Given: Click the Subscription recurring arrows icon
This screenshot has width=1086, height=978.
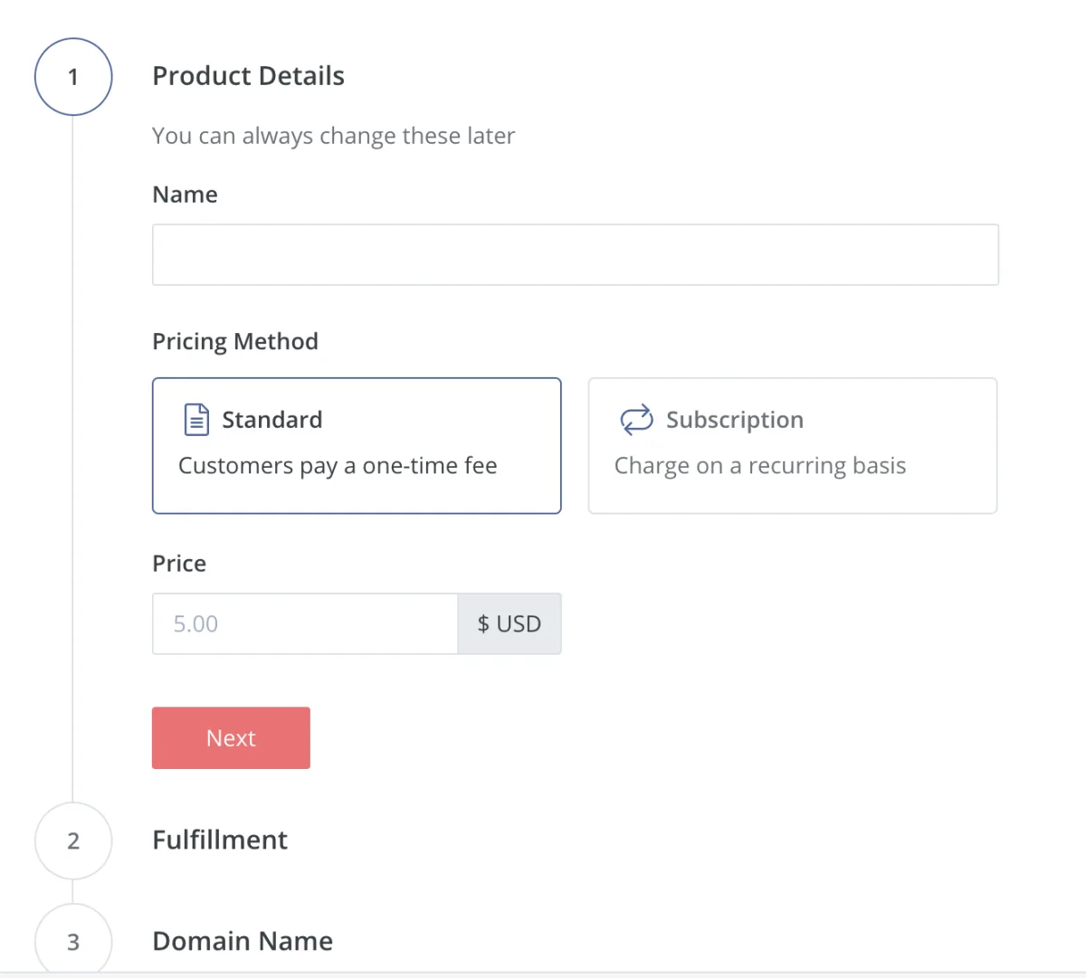Looking at the screenshot, I should pos(636,420).
